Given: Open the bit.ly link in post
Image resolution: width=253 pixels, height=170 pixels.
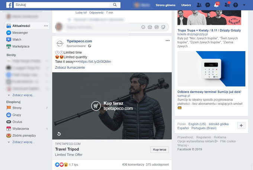Looking at the screenshot, I should click(x=95, y=62).
